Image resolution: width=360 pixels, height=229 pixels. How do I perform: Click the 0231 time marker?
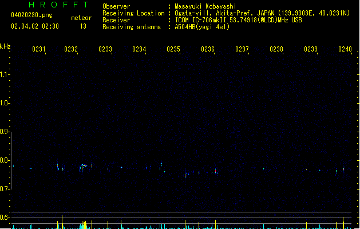coord(38,49)
